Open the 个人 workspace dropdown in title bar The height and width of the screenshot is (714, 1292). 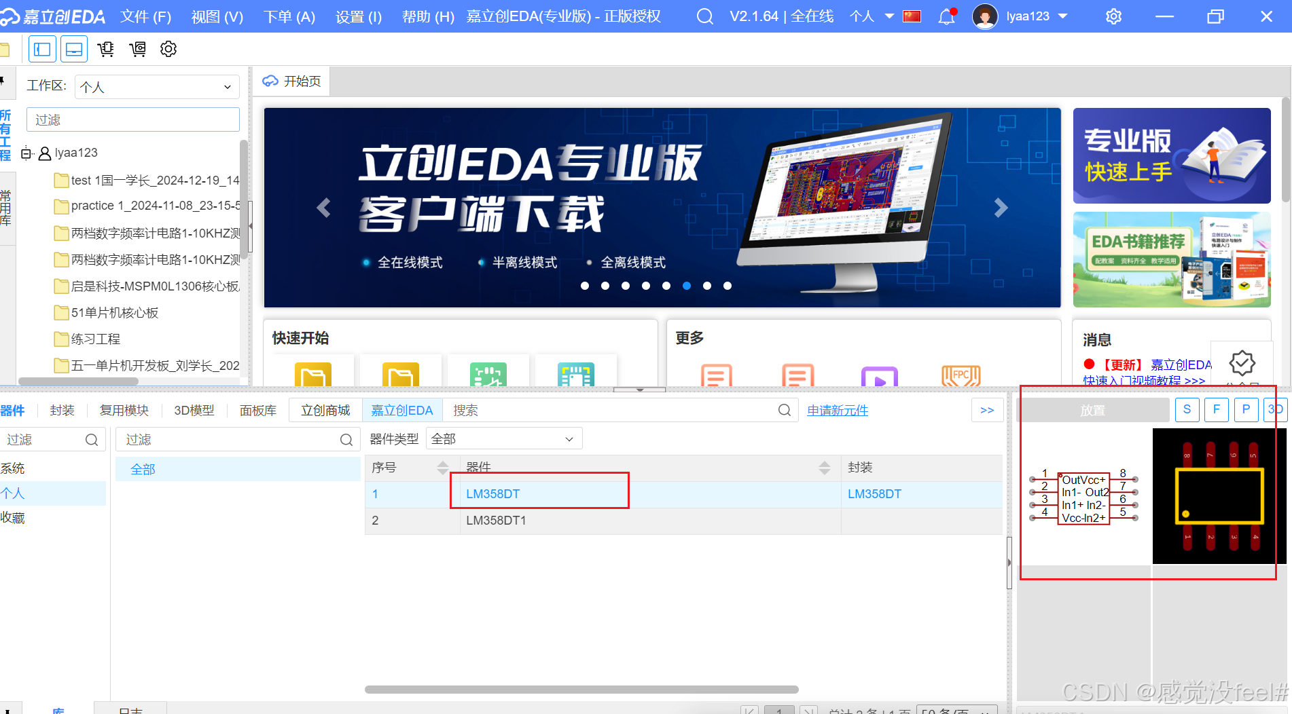[x=872, y=16]
